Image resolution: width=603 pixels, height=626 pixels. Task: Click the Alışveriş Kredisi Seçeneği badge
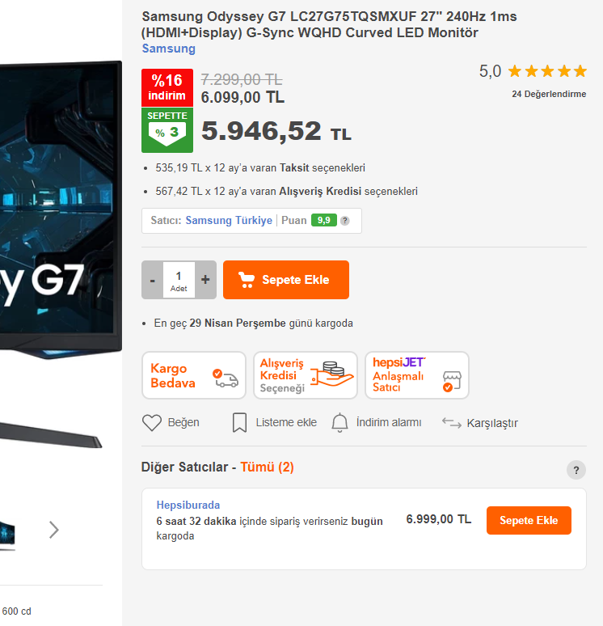click(306, 375)
